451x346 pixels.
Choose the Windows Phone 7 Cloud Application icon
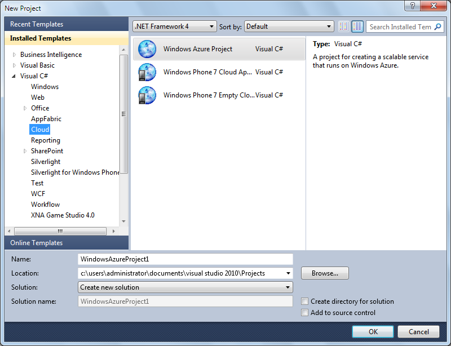147,72
